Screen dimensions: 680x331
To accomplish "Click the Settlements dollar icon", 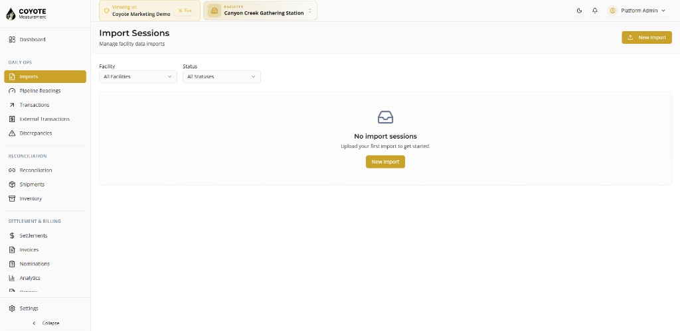I will 12,235.
